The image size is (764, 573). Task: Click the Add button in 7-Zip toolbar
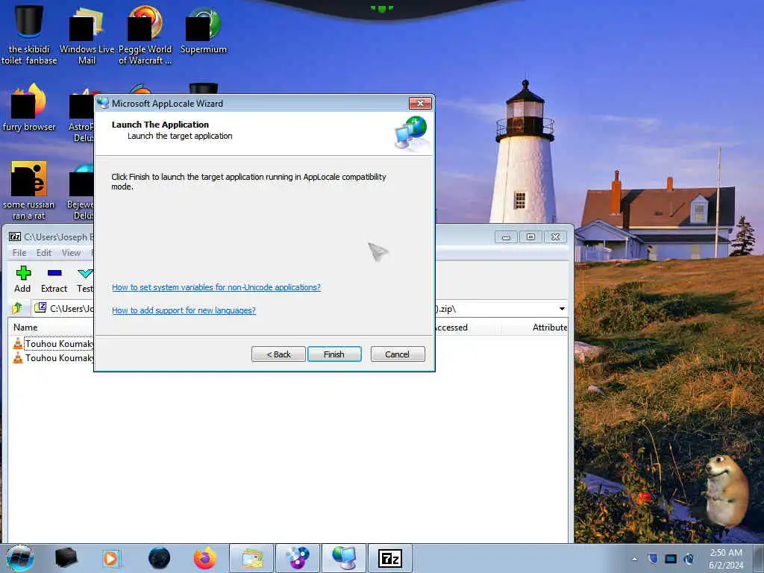pyautogui.click(x=22, y=280)
